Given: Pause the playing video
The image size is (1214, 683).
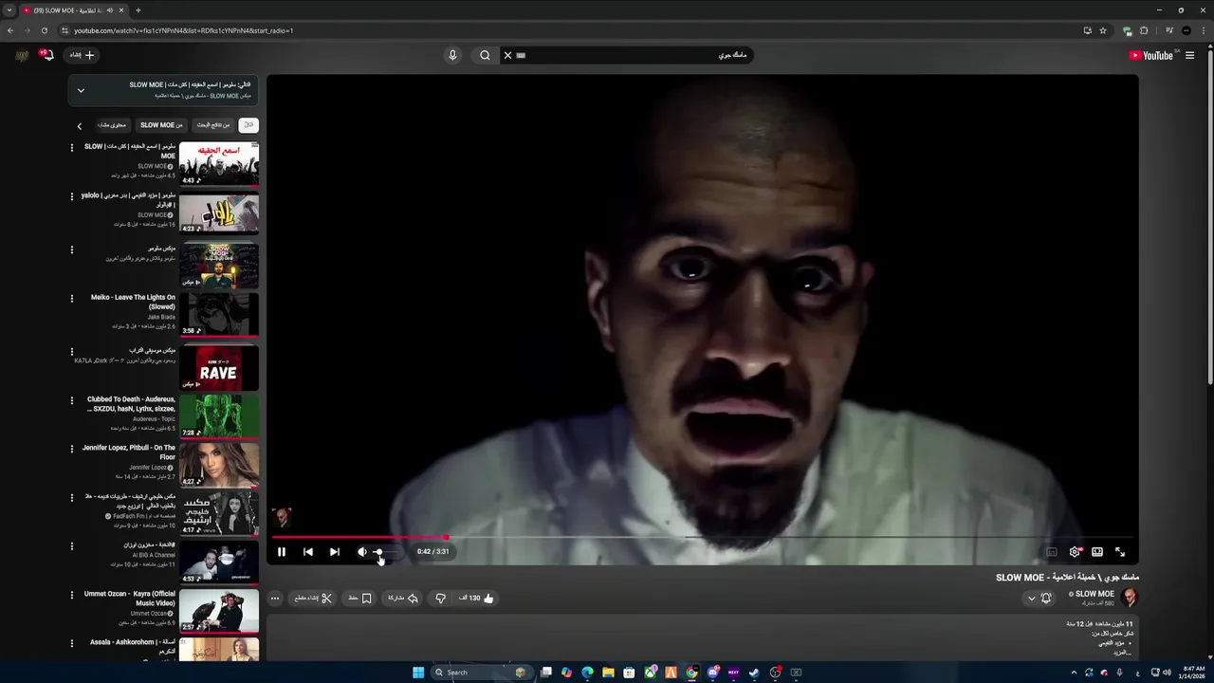Looking at the screenshot, I should 282,551.
